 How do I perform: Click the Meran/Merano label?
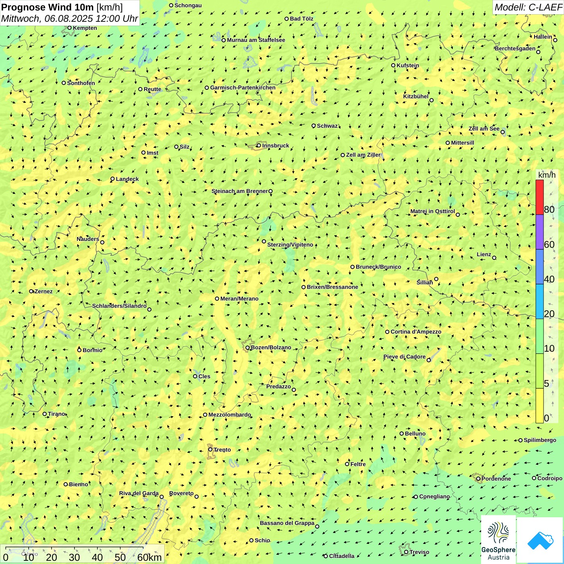pos(239,299)
